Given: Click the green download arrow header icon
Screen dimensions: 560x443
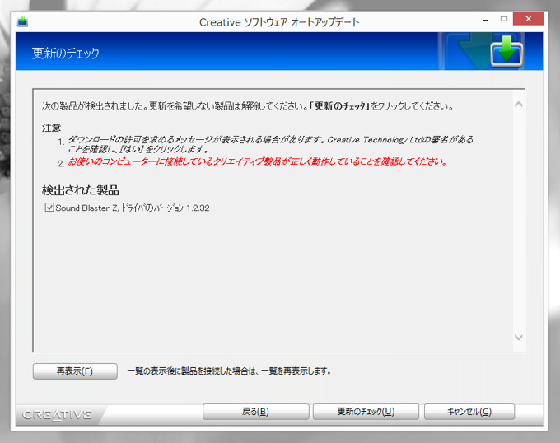Looking at the screenshot, I should (506, 51).
